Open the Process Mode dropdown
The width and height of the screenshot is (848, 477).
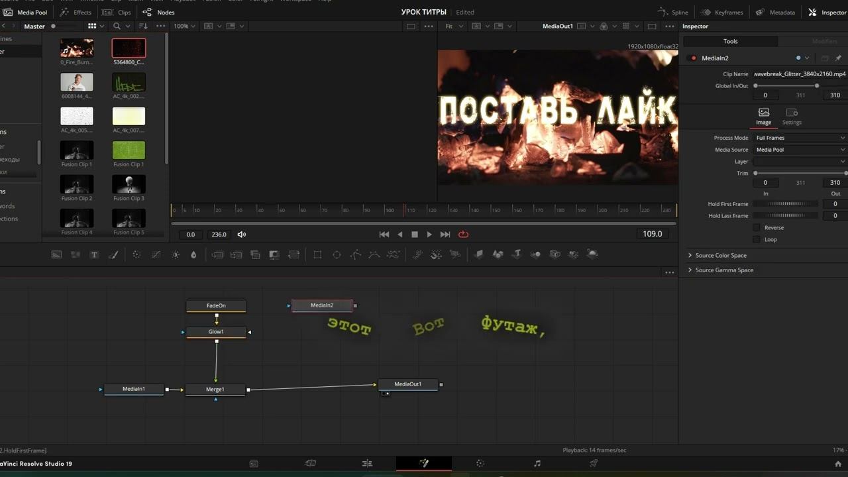point(800,138)
